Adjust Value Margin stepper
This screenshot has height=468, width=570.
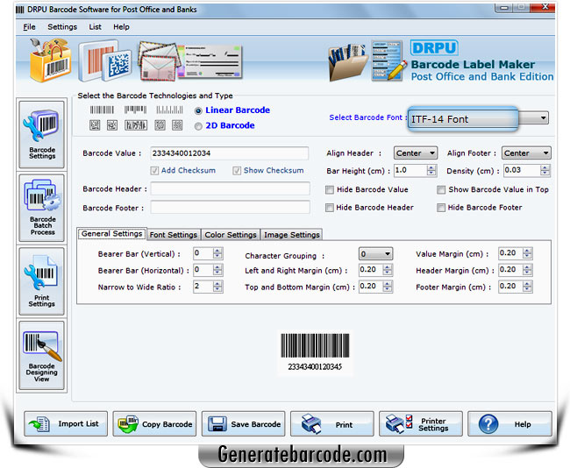pyautogui.click(x=527, y=253)
